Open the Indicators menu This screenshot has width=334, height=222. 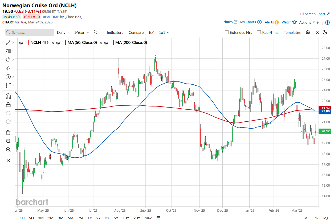pyautogui.click(x=115, y=32)
